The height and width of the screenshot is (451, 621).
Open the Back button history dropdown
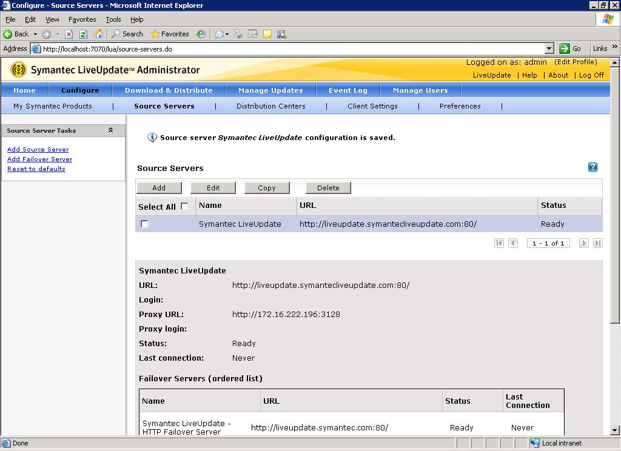click(35, 34)
